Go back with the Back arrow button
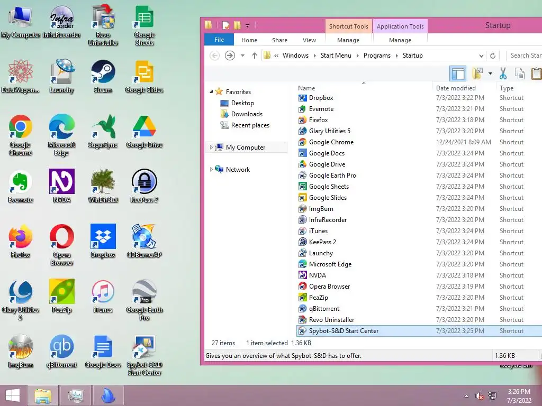 215,56
